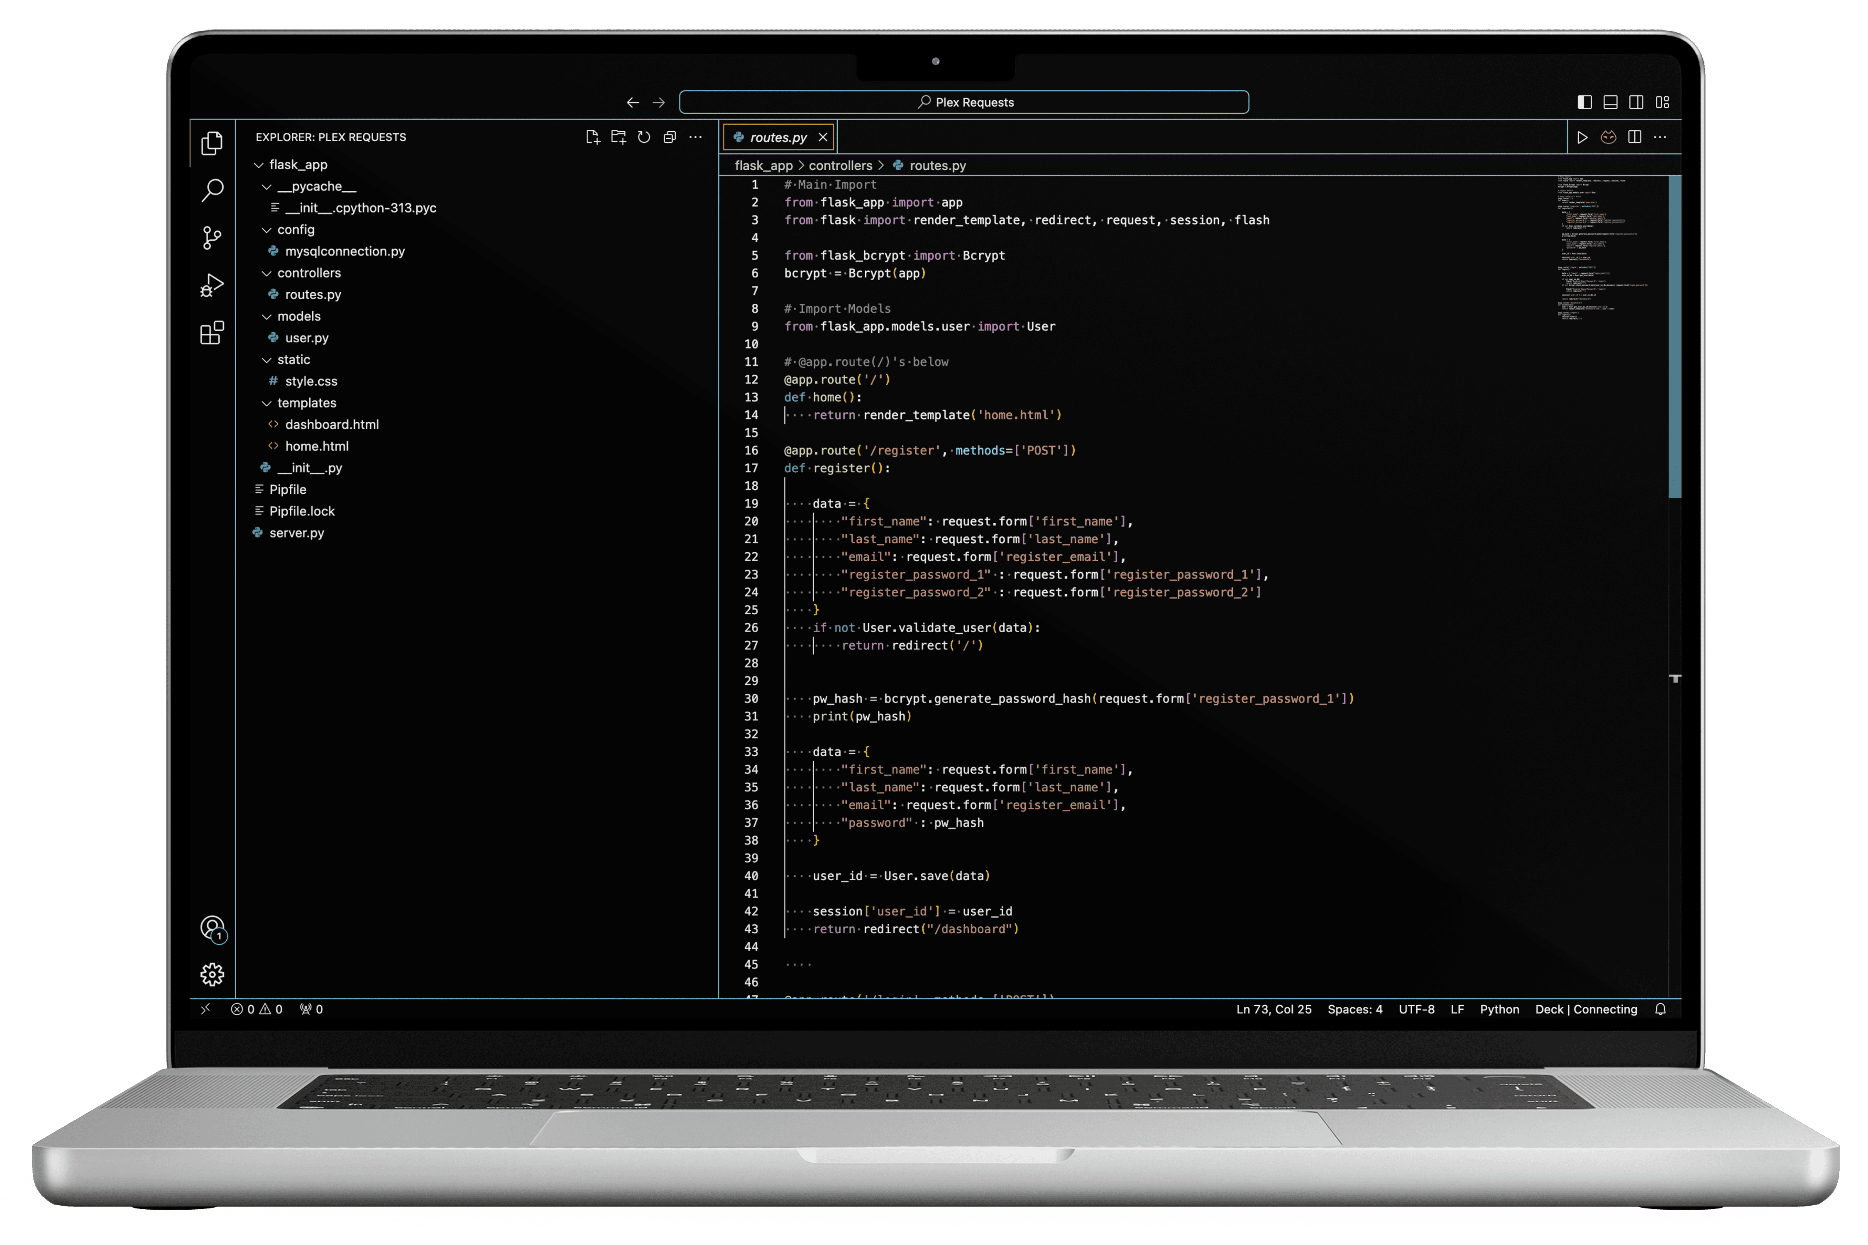The width and height of the screenshot is (1868, 1245).
Task: Click the Plex Requests command center search box
Action: 964,103
